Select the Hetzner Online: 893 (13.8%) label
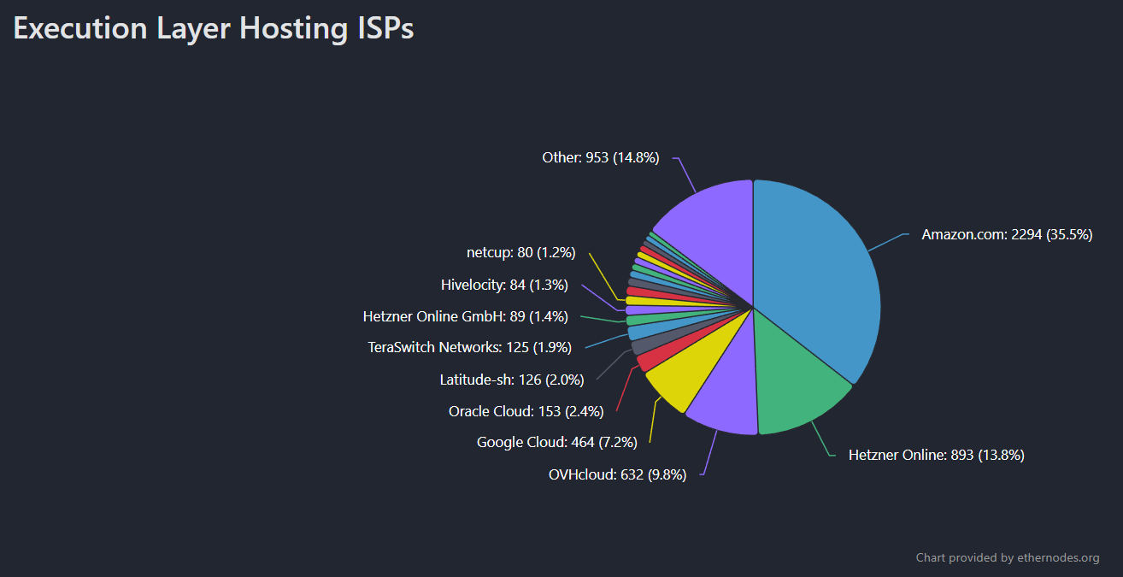The image size is (1123, 577). (x=936, y=455)
